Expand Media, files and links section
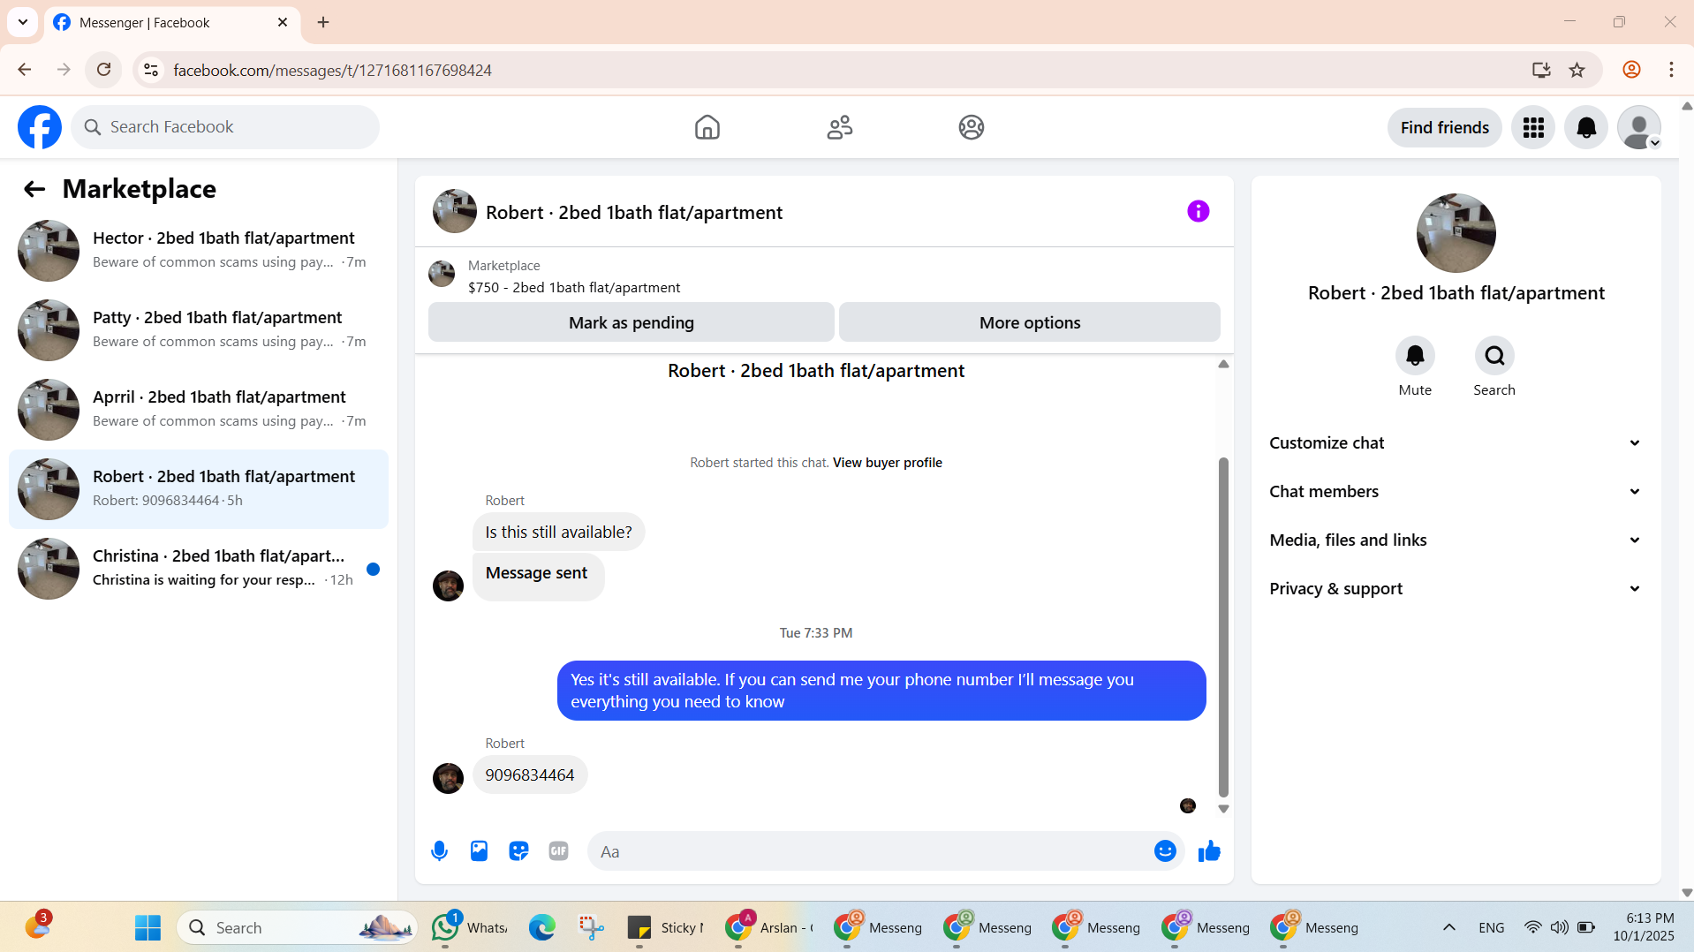The image size is (1694, 952). pyautogui.click(x=1456, y=540)
